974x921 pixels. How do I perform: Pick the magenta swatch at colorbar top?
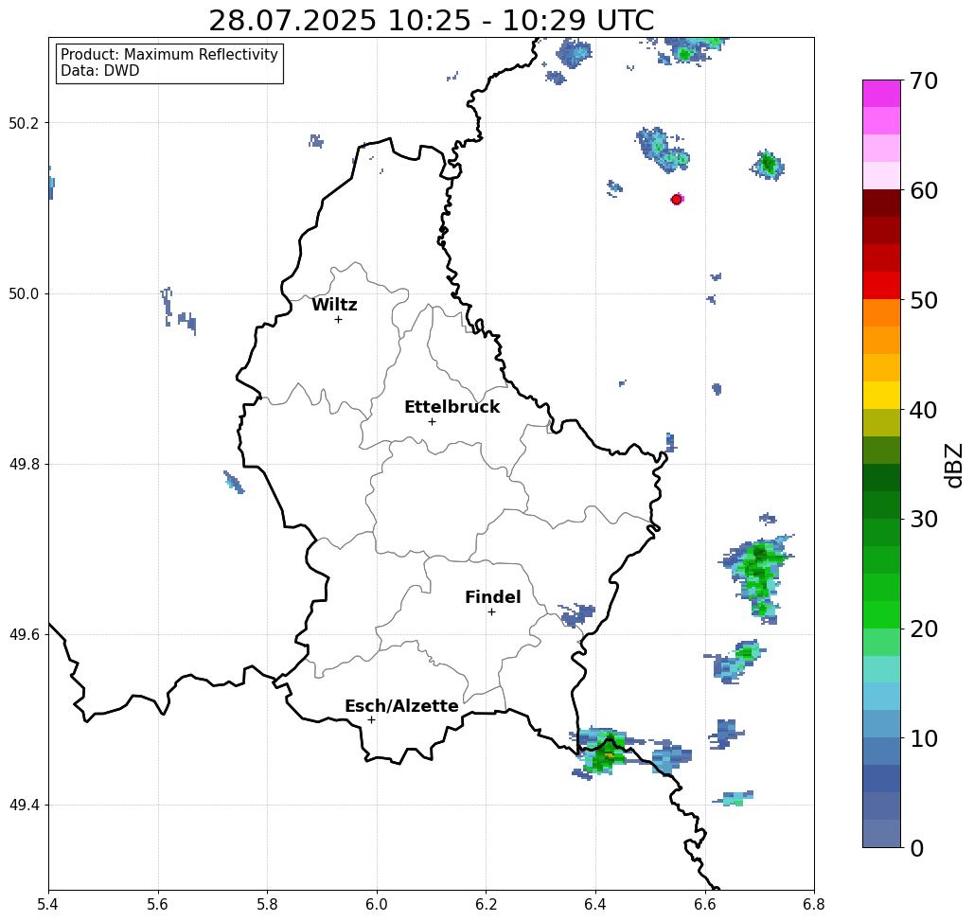pos(881,94)
